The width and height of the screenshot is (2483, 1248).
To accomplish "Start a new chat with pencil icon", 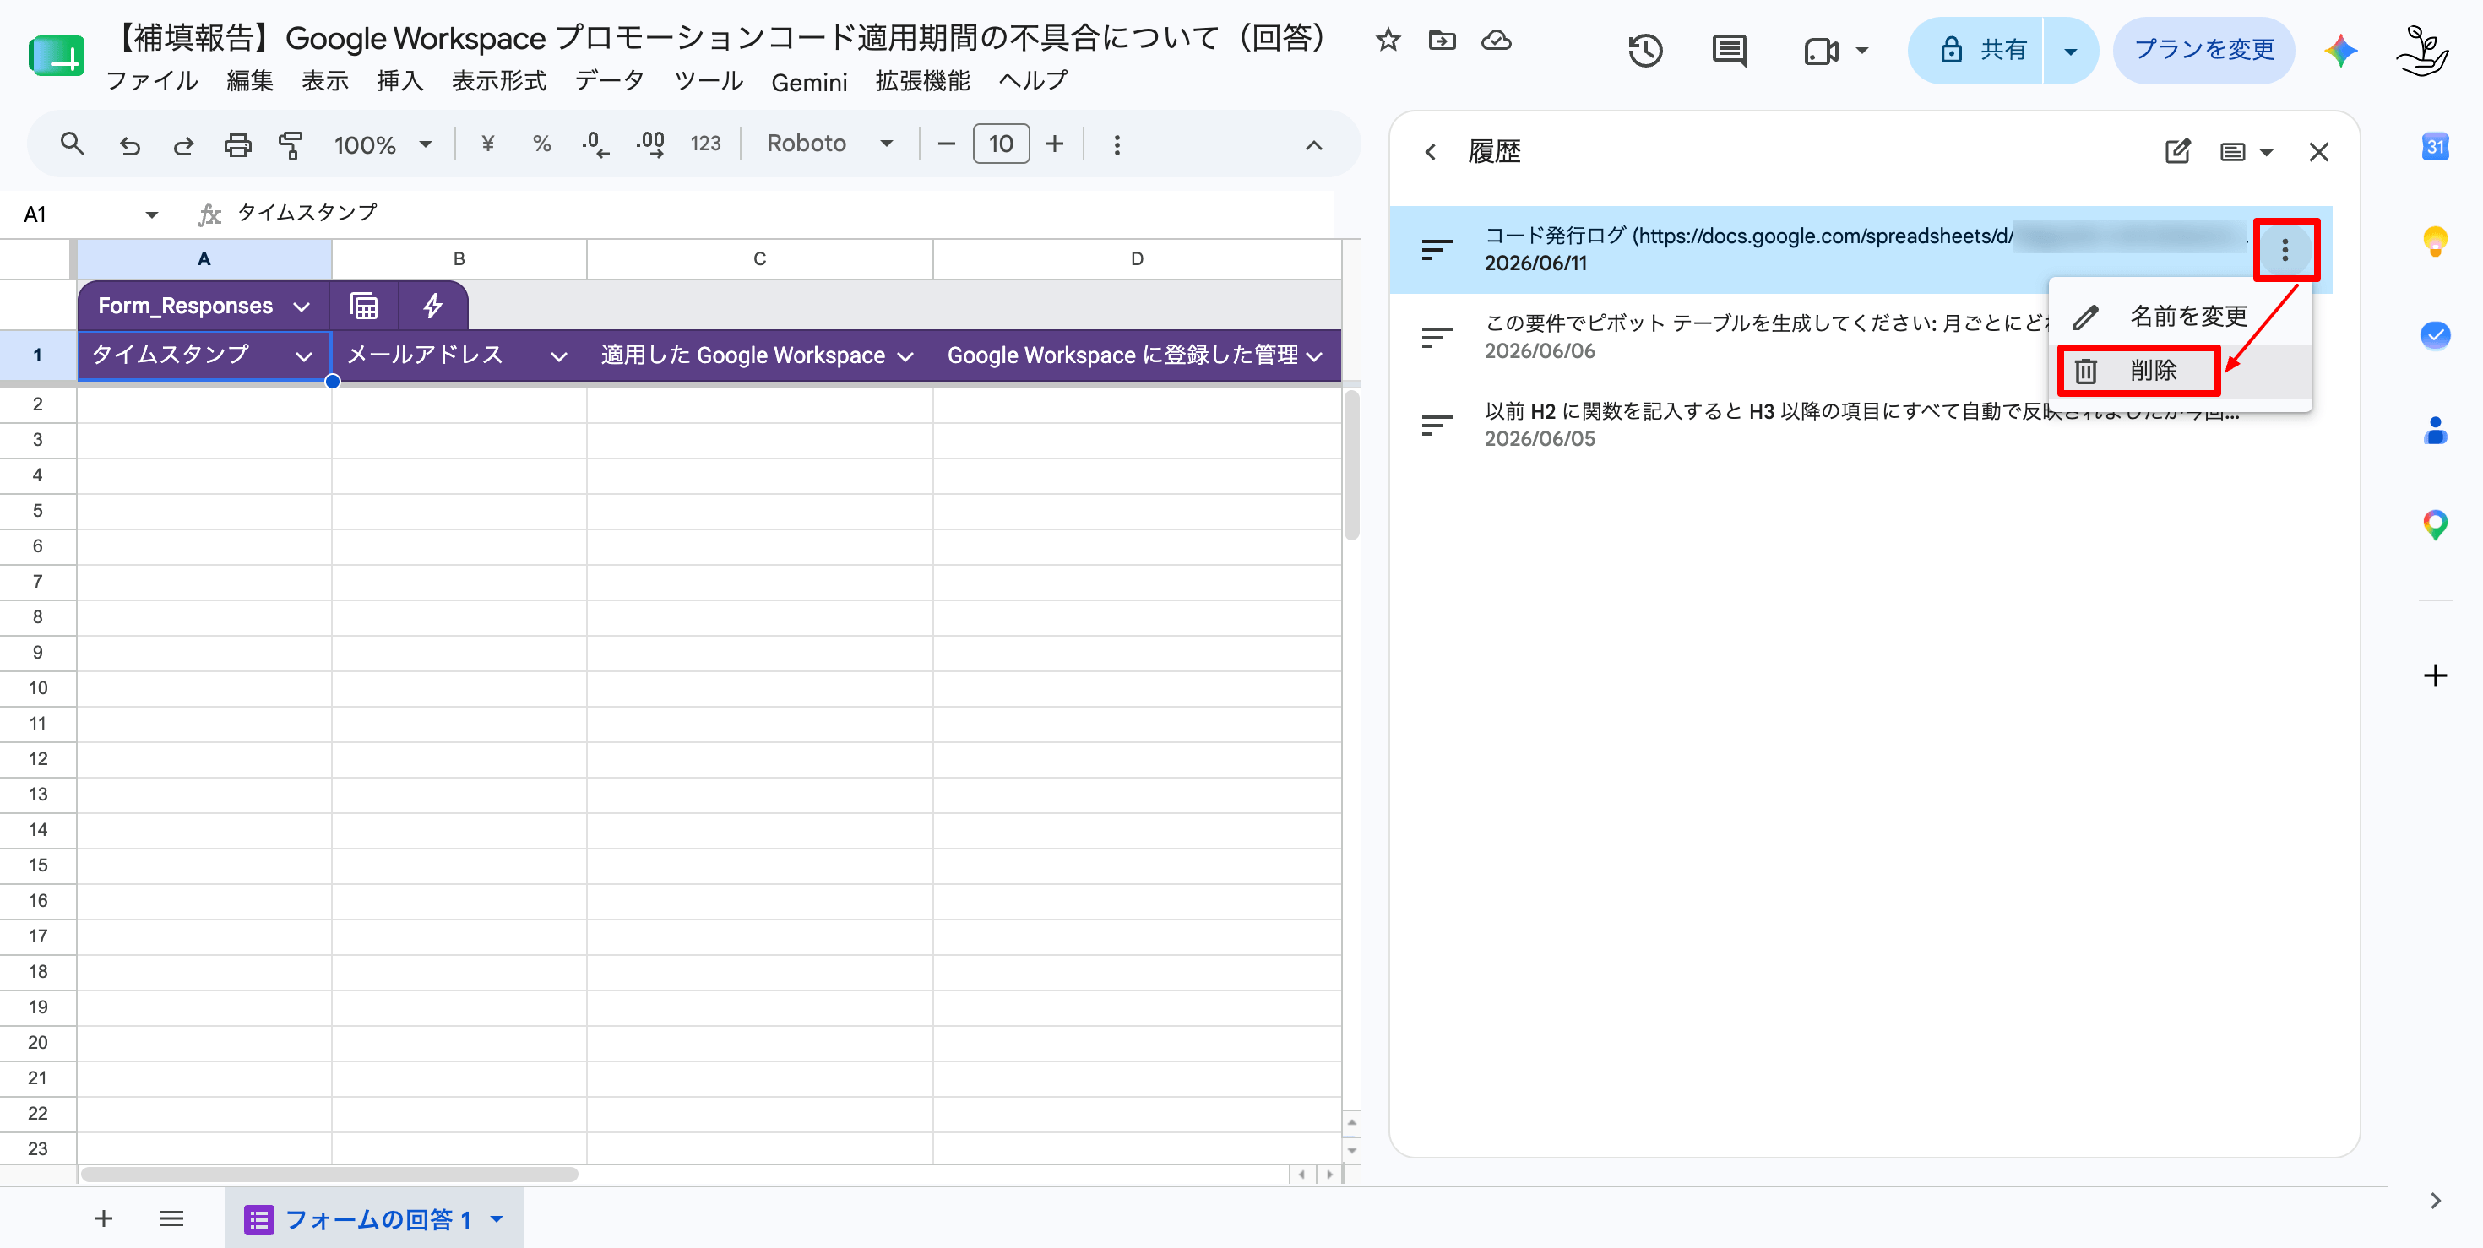I will coord(2177,152).
